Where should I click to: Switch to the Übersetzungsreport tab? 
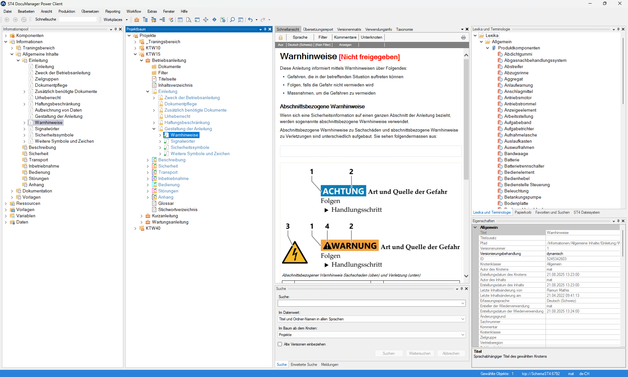318,29
